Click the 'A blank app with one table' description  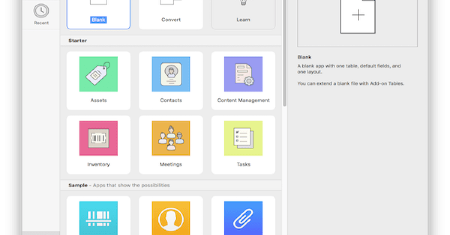(349, 69)
